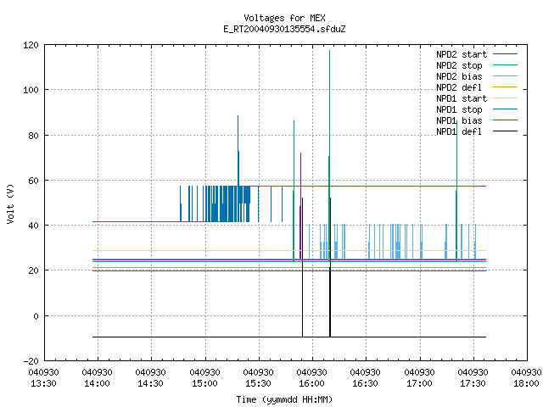Click the x-axis tick label 13:30
543x407 pixels.
43,384
